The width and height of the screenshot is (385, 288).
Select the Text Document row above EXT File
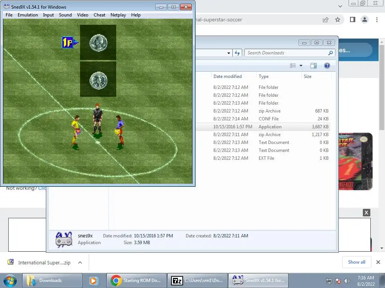coord(263,150)
